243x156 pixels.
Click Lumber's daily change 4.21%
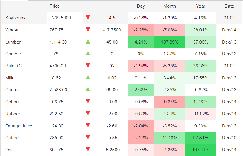(141, 42)
